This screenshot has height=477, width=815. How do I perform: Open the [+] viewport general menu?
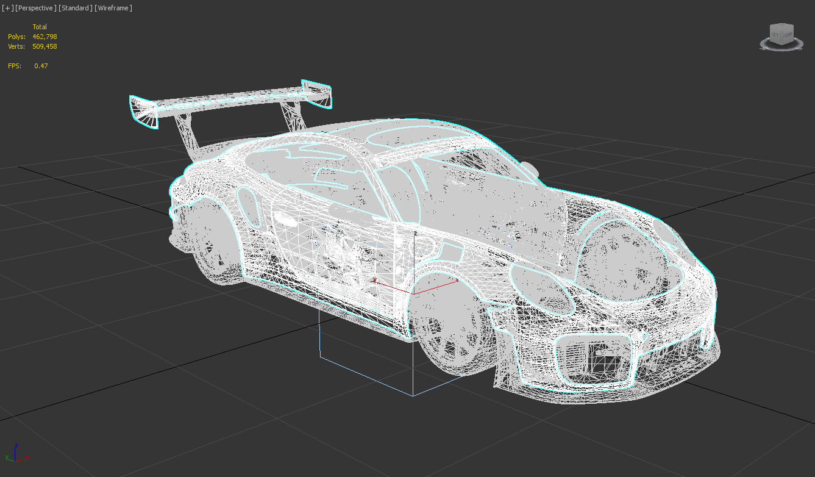point(8,8)
